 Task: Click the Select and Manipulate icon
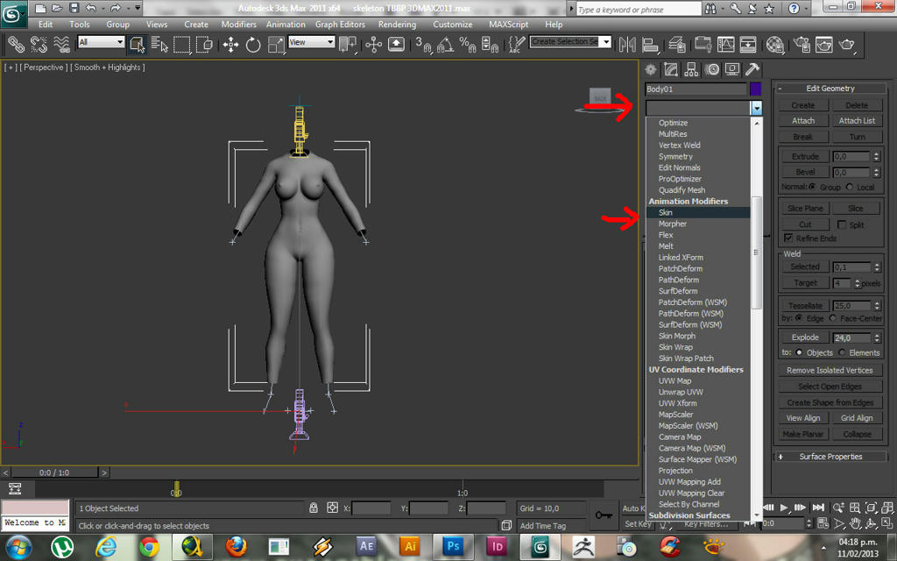point(373,44)
